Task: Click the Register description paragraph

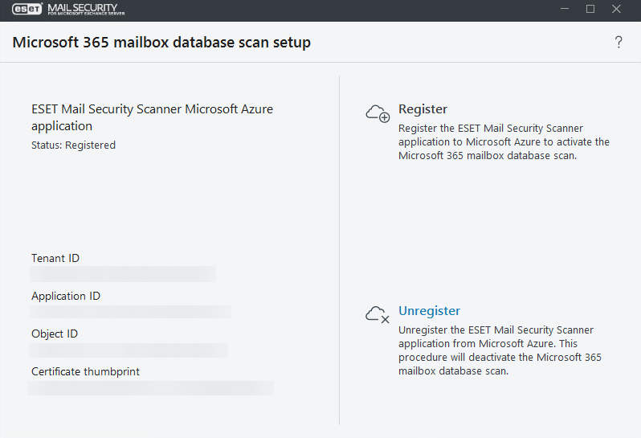Action: coord(504,142)
